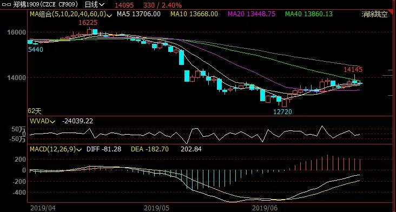
Task: Click the 2019/04 date axis label
Action: pyautogui.click(x=42, y=208)
